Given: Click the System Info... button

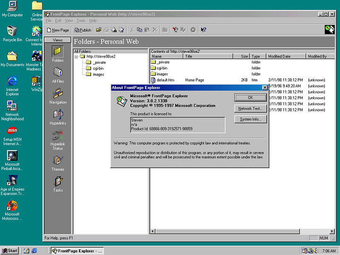Looking at the screenshot, I should coord(250,119).
